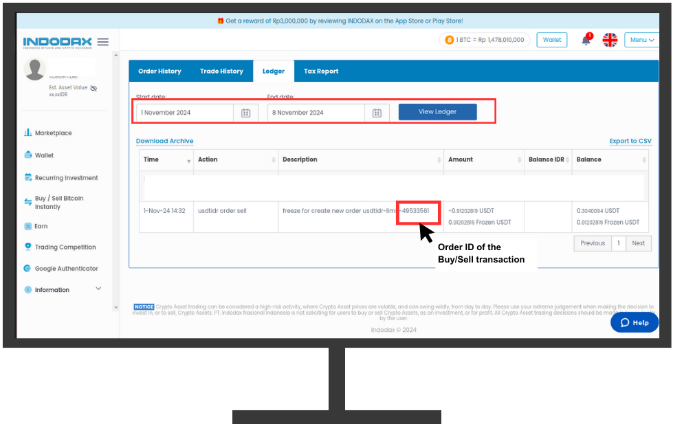Open Marketplace from the sidebar
This screenshot has height=424, width=673.
pos(53,133)
